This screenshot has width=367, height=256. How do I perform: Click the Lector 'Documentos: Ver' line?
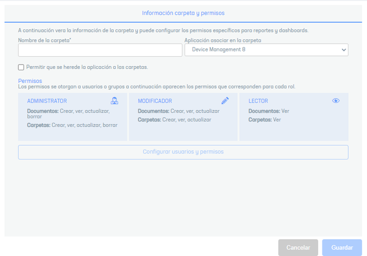click(x=268, y=111)
